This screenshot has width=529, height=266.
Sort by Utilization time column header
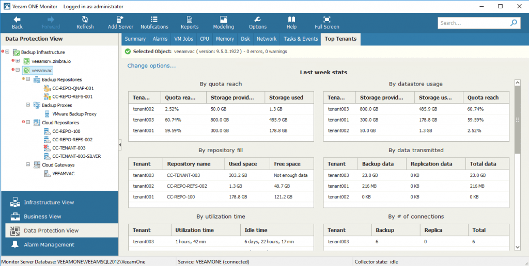click(x=206, y=230)
